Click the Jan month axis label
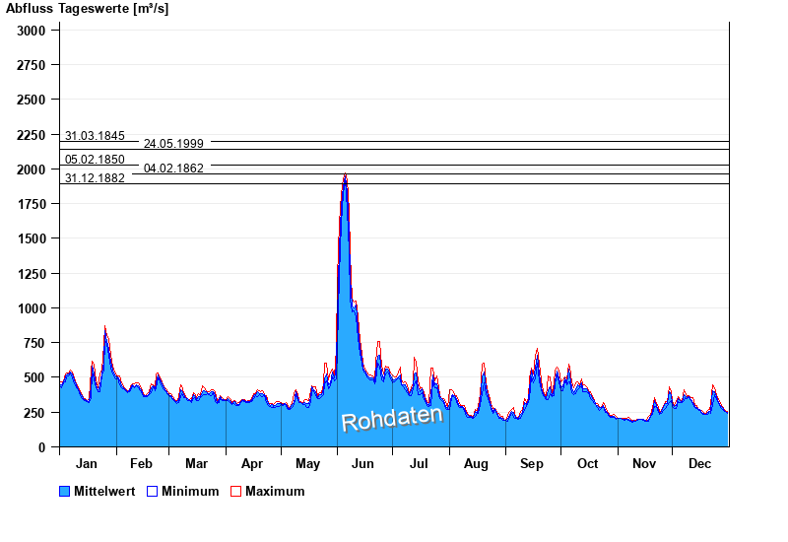The height and width of the screenshot is (542, 788). coord(87,464)
